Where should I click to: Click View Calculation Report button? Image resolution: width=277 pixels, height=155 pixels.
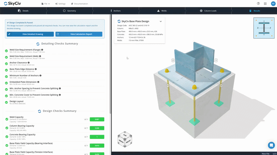[x=79, y=34]
